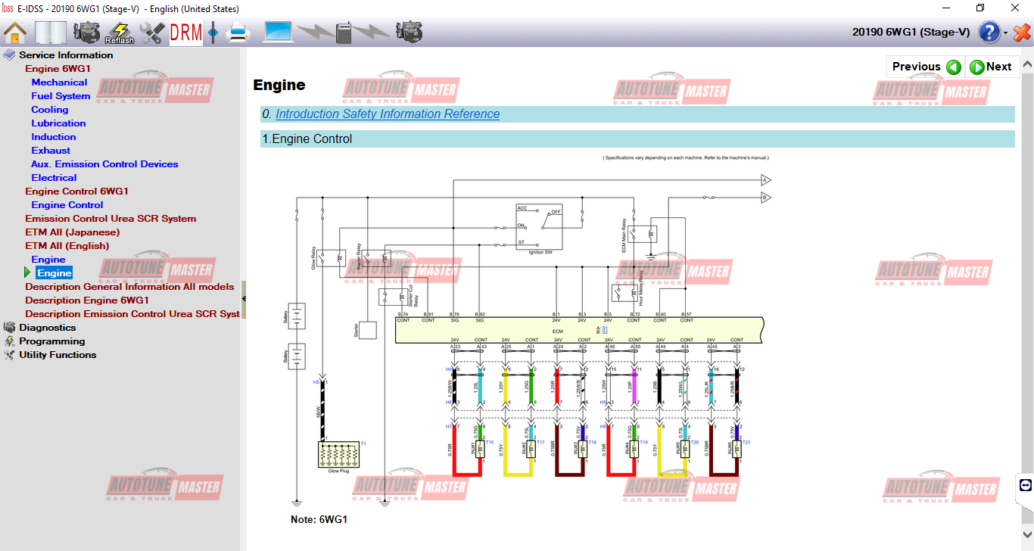Go to the Previous page
This screenshot has height=551, width=1034.
click(926, 67)
